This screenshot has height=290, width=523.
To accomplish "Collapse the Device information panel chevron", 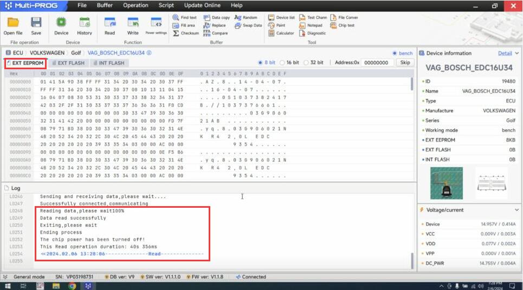I will [516, 53].
